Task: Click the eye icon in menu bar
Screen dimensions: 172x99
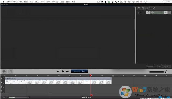Action: coord(102,2)
